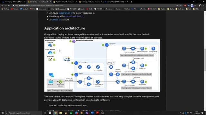Show hidden system tray icons
This screenshot has height=115, width=206.
click(x=180, y=113)
